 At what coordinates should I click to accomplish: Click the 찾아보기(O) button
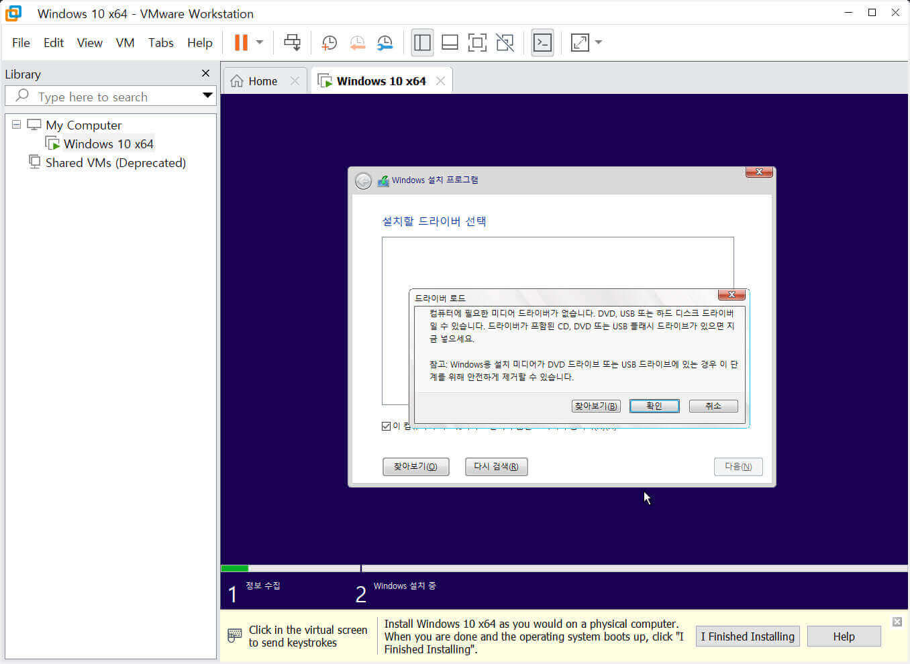point(415,467)
